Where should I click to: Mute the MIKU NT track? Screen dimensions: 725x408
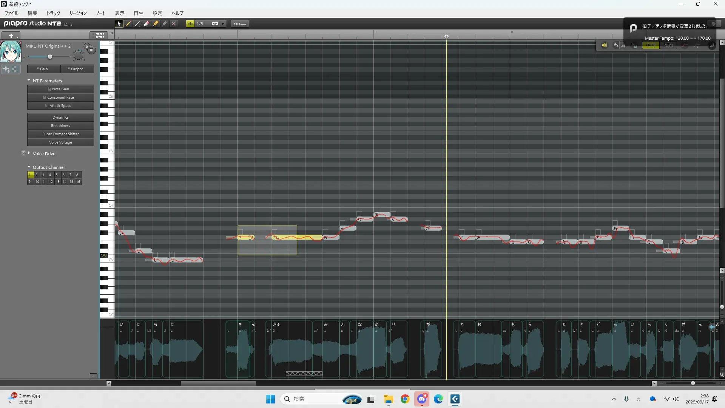[x=91, y=50]
